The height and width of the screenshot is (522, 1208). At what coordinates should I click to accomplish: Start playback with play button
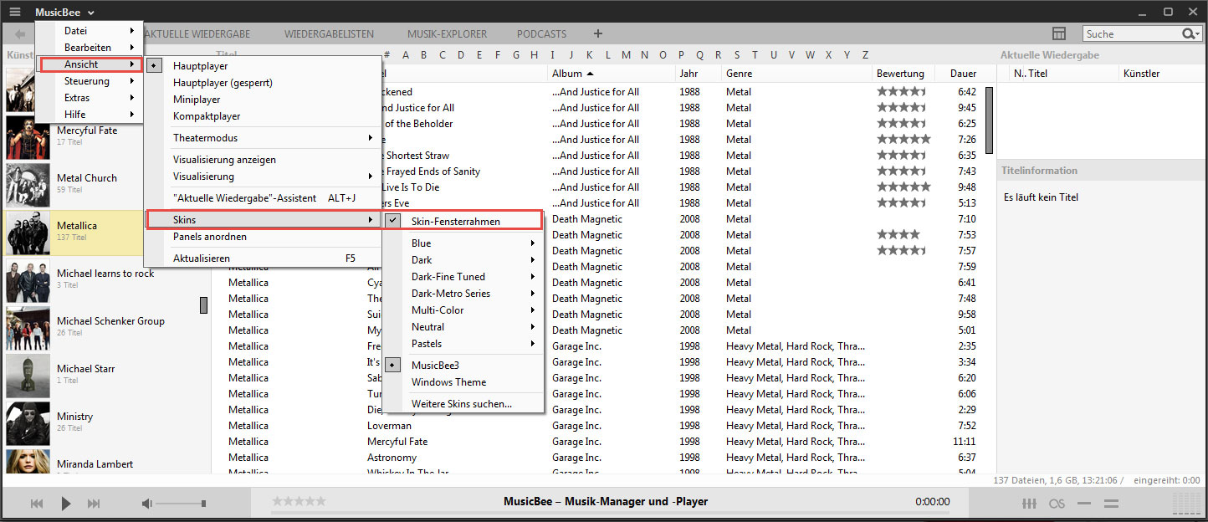click(66, 504)
